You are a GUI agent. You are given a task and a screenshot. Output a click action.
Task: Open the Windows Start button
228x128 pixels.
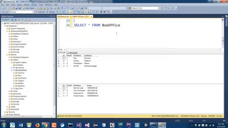(4, 125)
